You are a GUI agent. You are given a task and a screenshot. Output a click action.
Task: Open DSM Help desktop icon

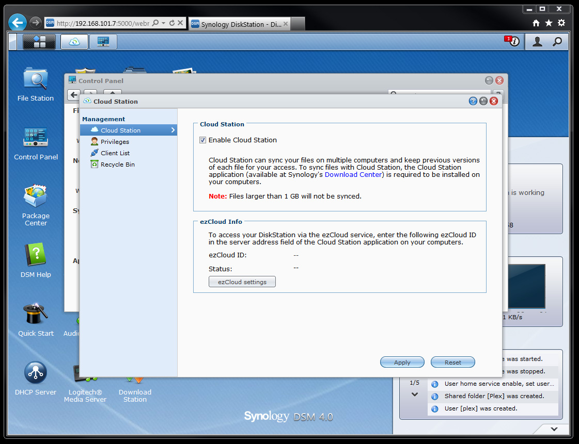[x=36, y=260]
